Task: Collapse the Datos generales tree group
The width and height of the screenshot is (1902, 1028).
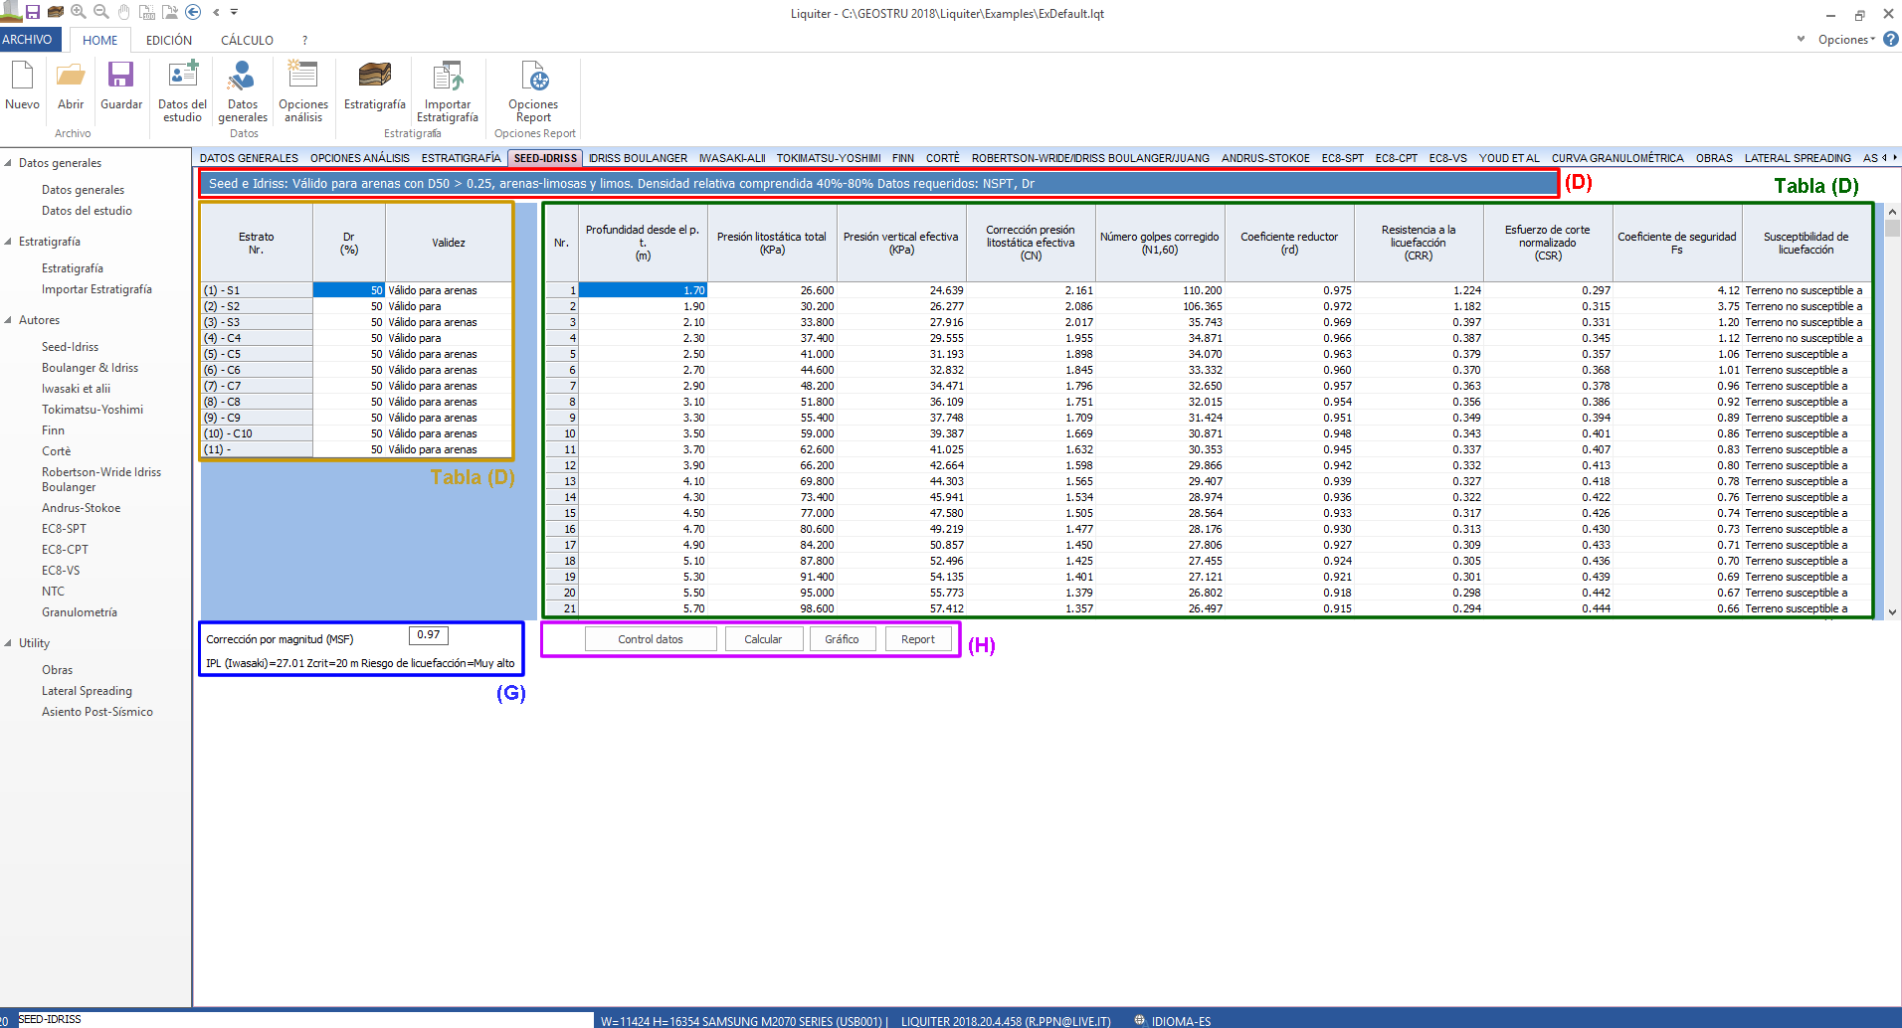Action: [x=9, y=163]
